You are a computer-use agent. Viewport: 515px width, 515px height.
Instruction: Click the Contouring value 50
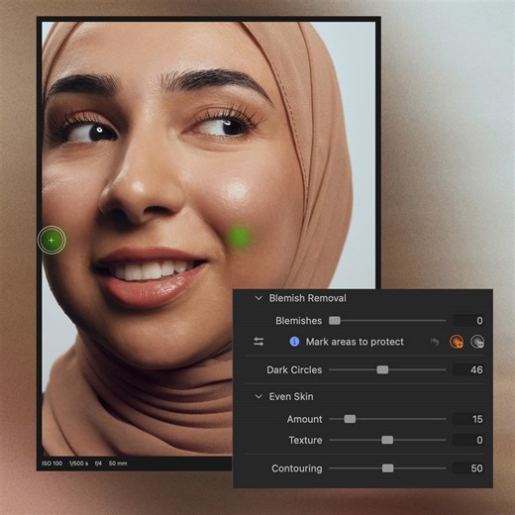[468, 468]
